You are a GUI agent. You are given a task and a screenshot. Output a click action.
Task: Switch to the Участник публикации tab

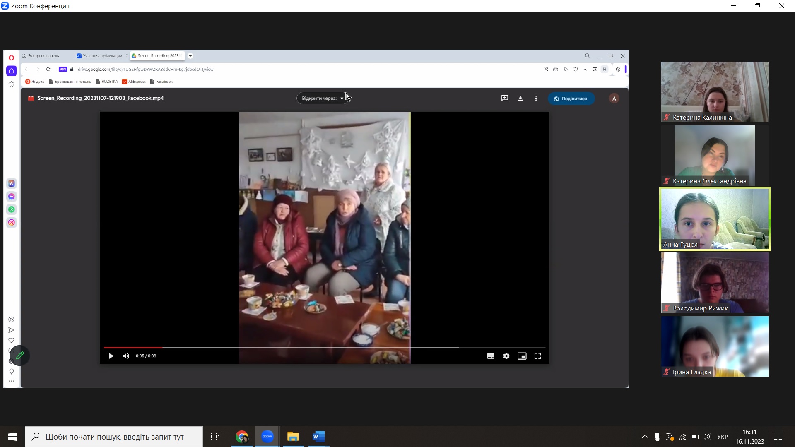(102, 56)
